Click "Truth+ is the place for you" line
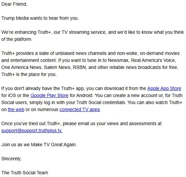This screenshot has width=186, height=177. 29,74
